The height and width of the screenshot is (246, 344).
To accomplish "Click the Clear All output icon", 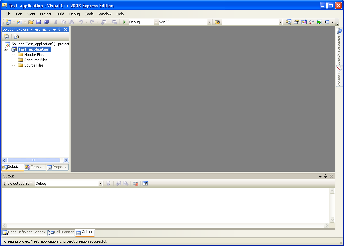I will [x=136, y=183].
